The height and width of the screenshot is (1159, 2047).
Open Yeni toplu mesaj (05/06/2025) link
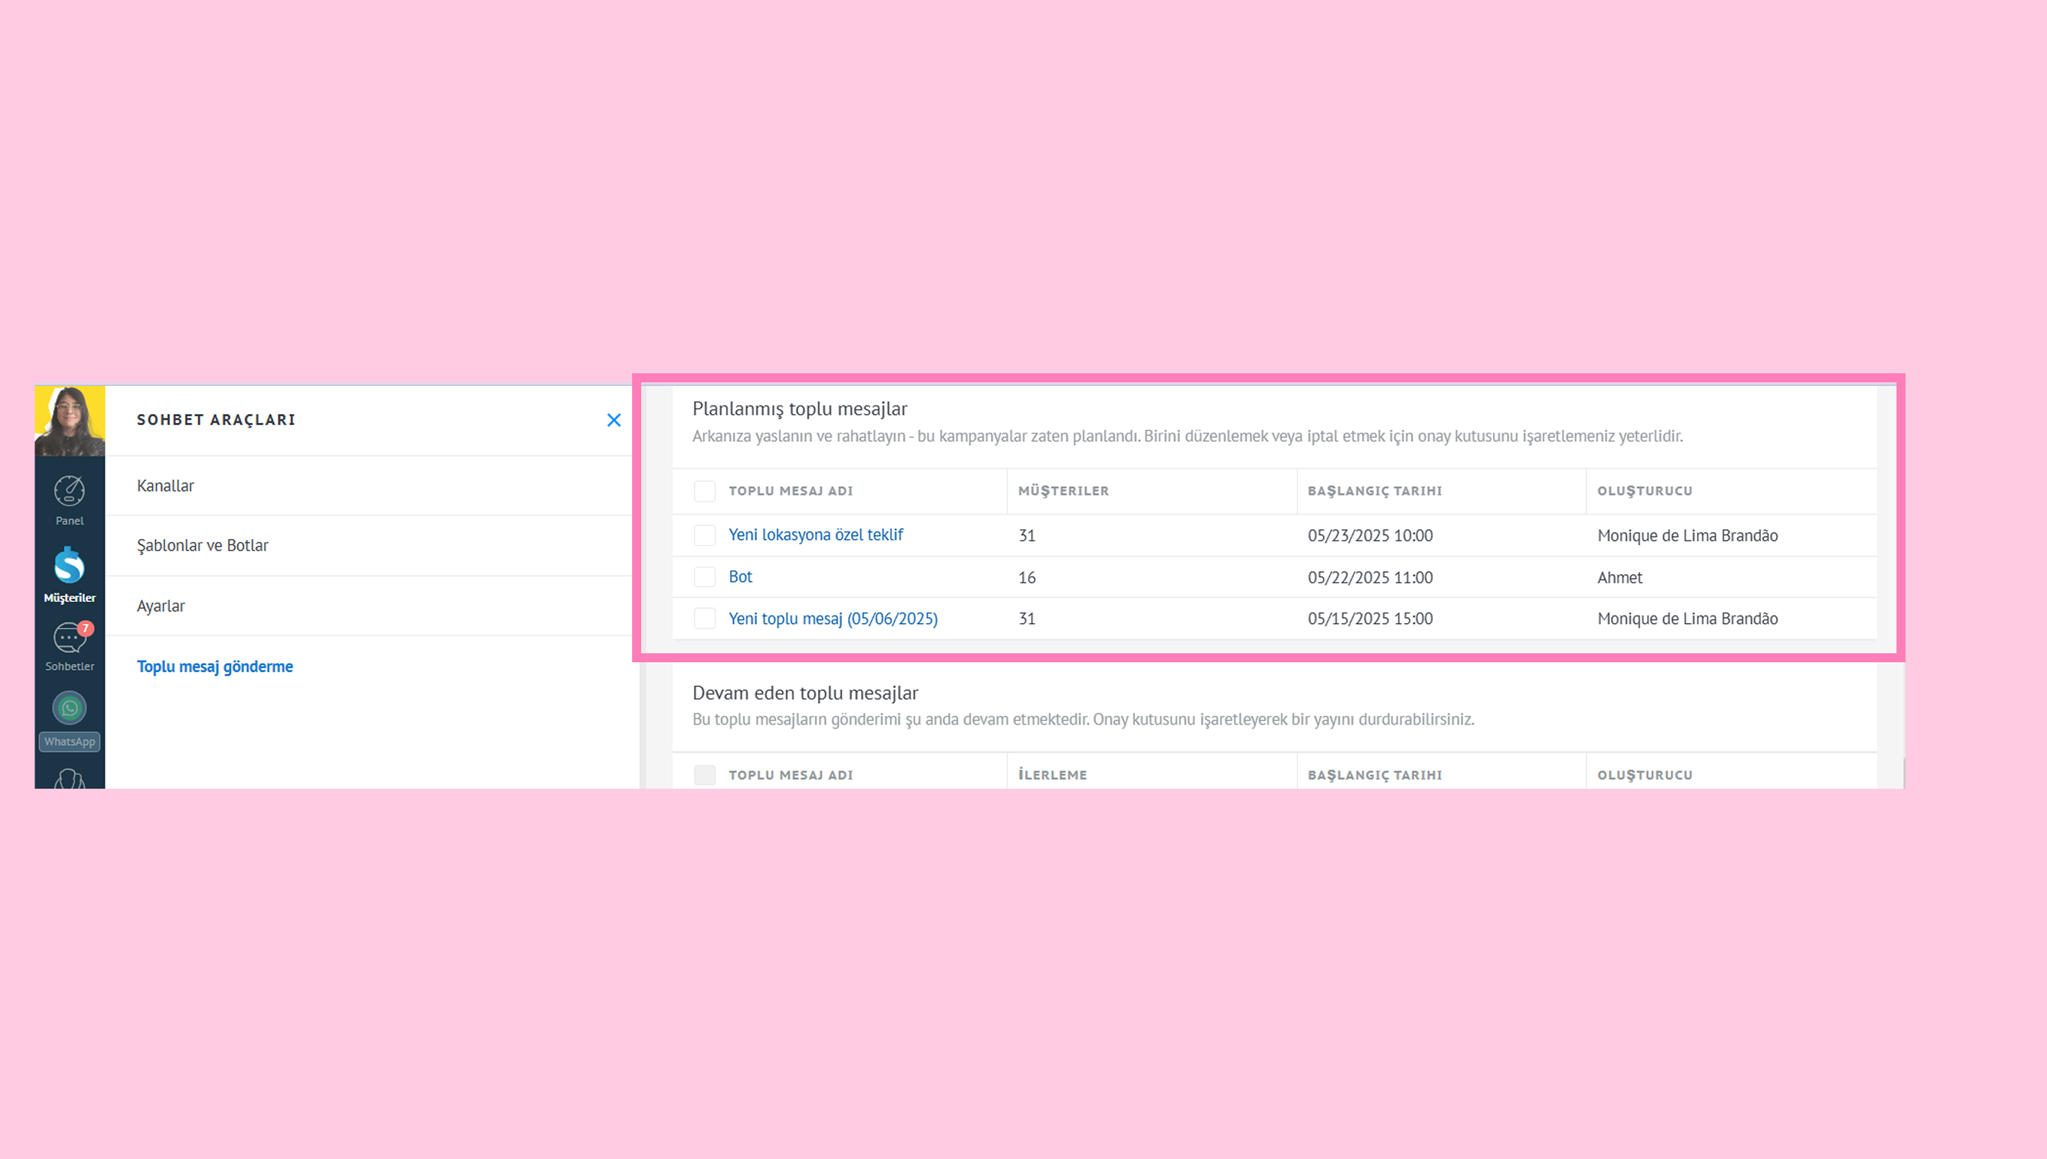[x=833, y=619]
